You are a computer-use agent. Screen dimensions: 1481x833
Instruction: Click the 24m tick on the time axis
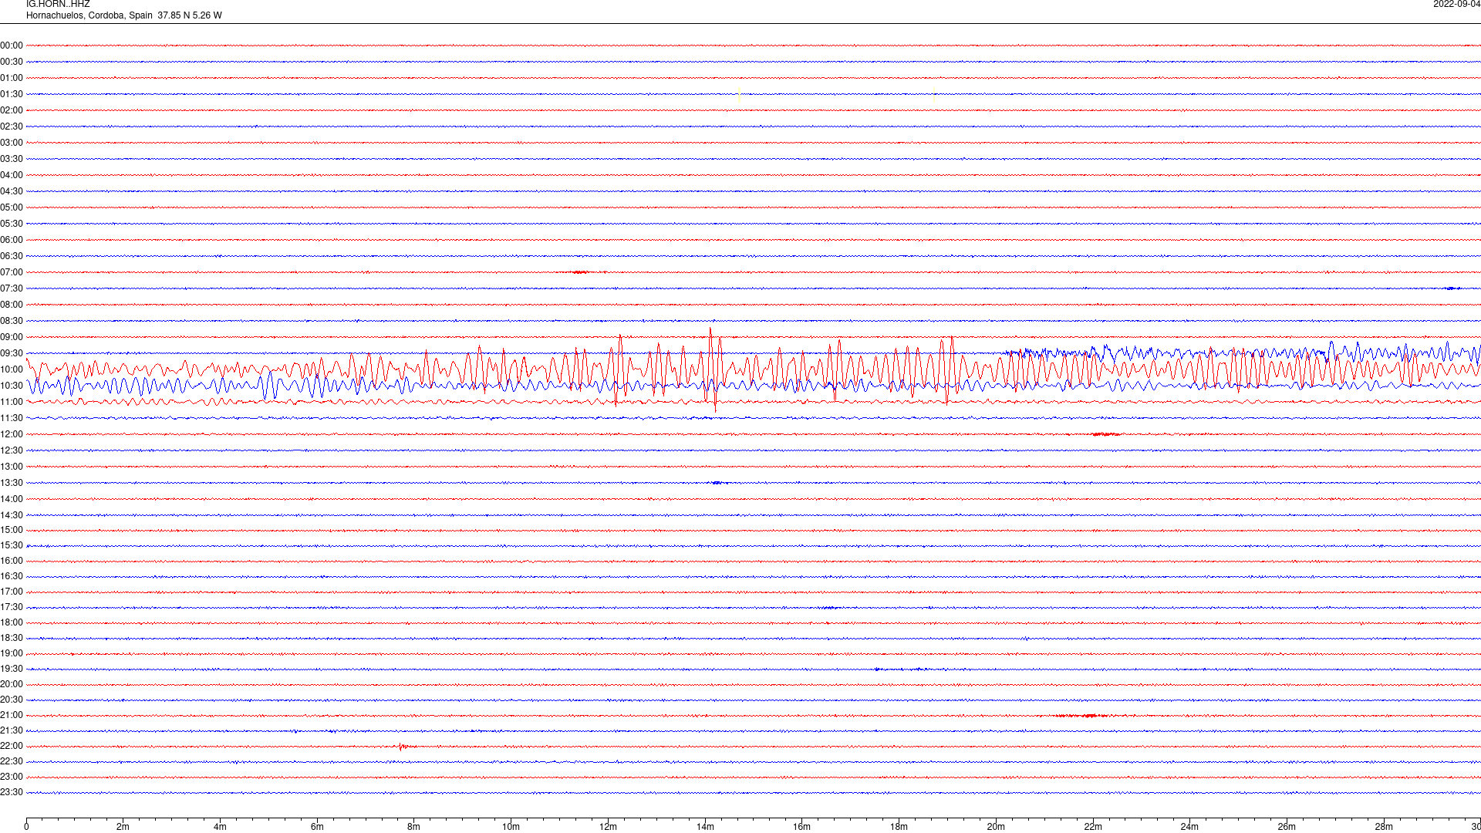coord(1189,827)
